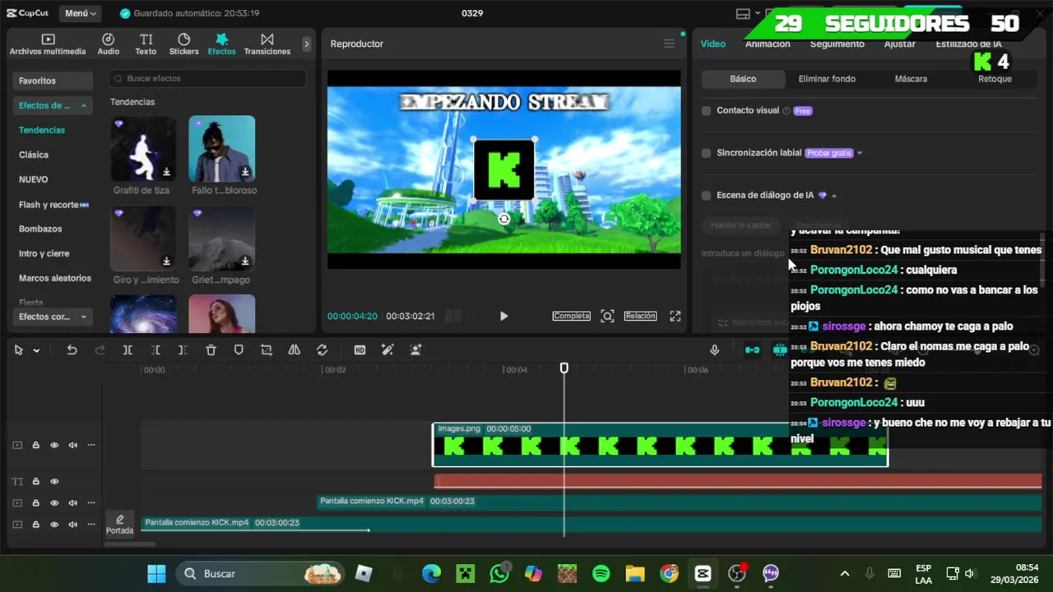The image size is (1053, 592).
Task: Hide the text track with eye icon
Action: tap(54, 481)
